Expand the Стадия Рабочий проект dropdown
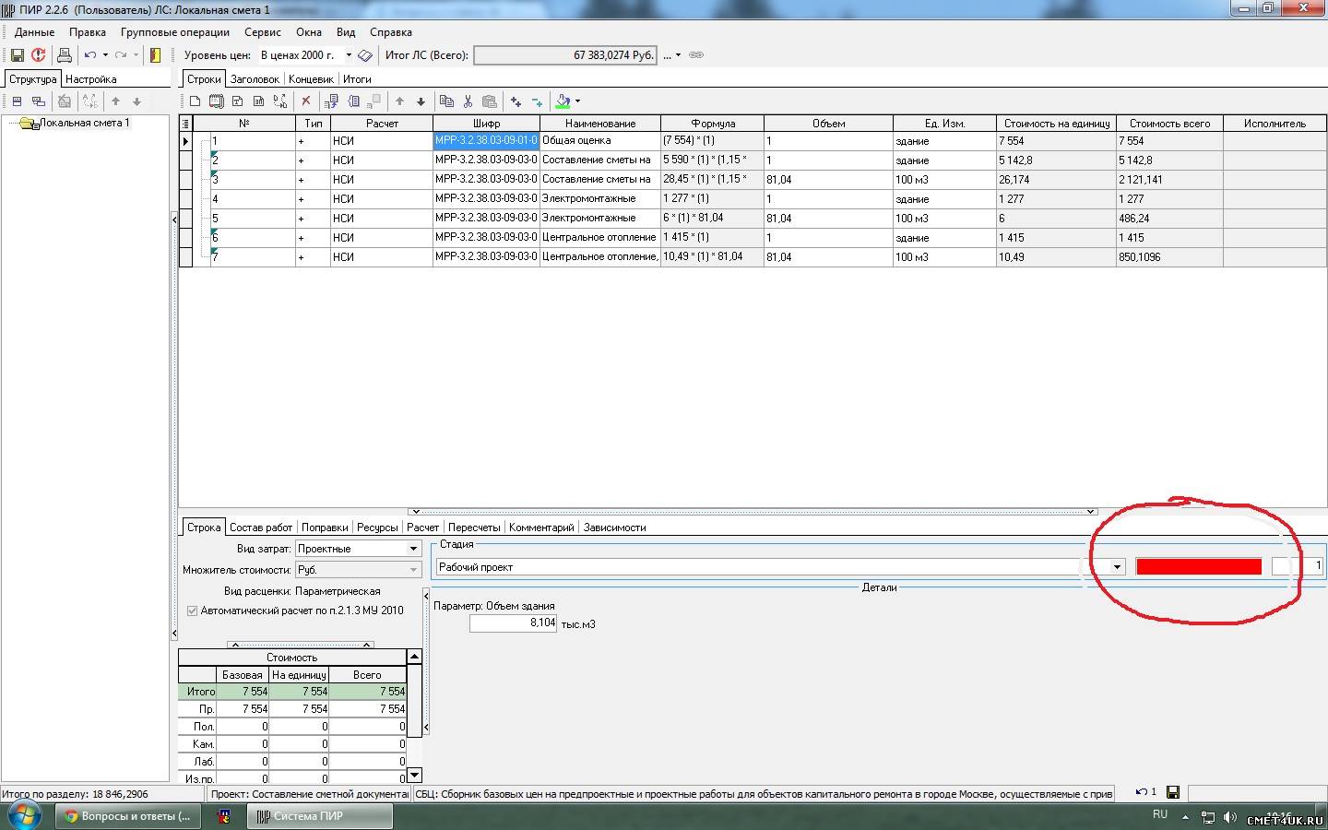This screenshot has width=1328, height=830. click(1117, 567)
